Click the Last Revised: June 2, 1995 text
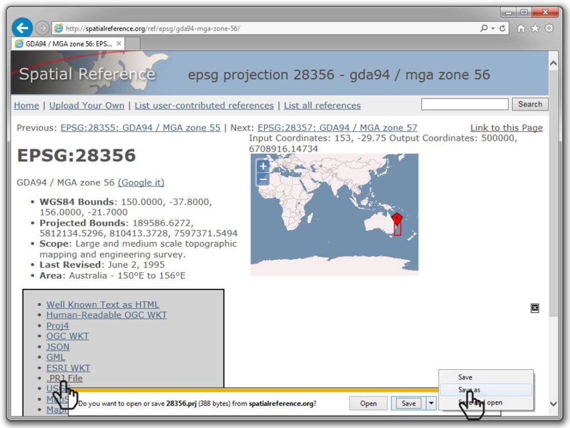Image resolution: width=570 pixels, height=428 pixels. coord(102,264)
